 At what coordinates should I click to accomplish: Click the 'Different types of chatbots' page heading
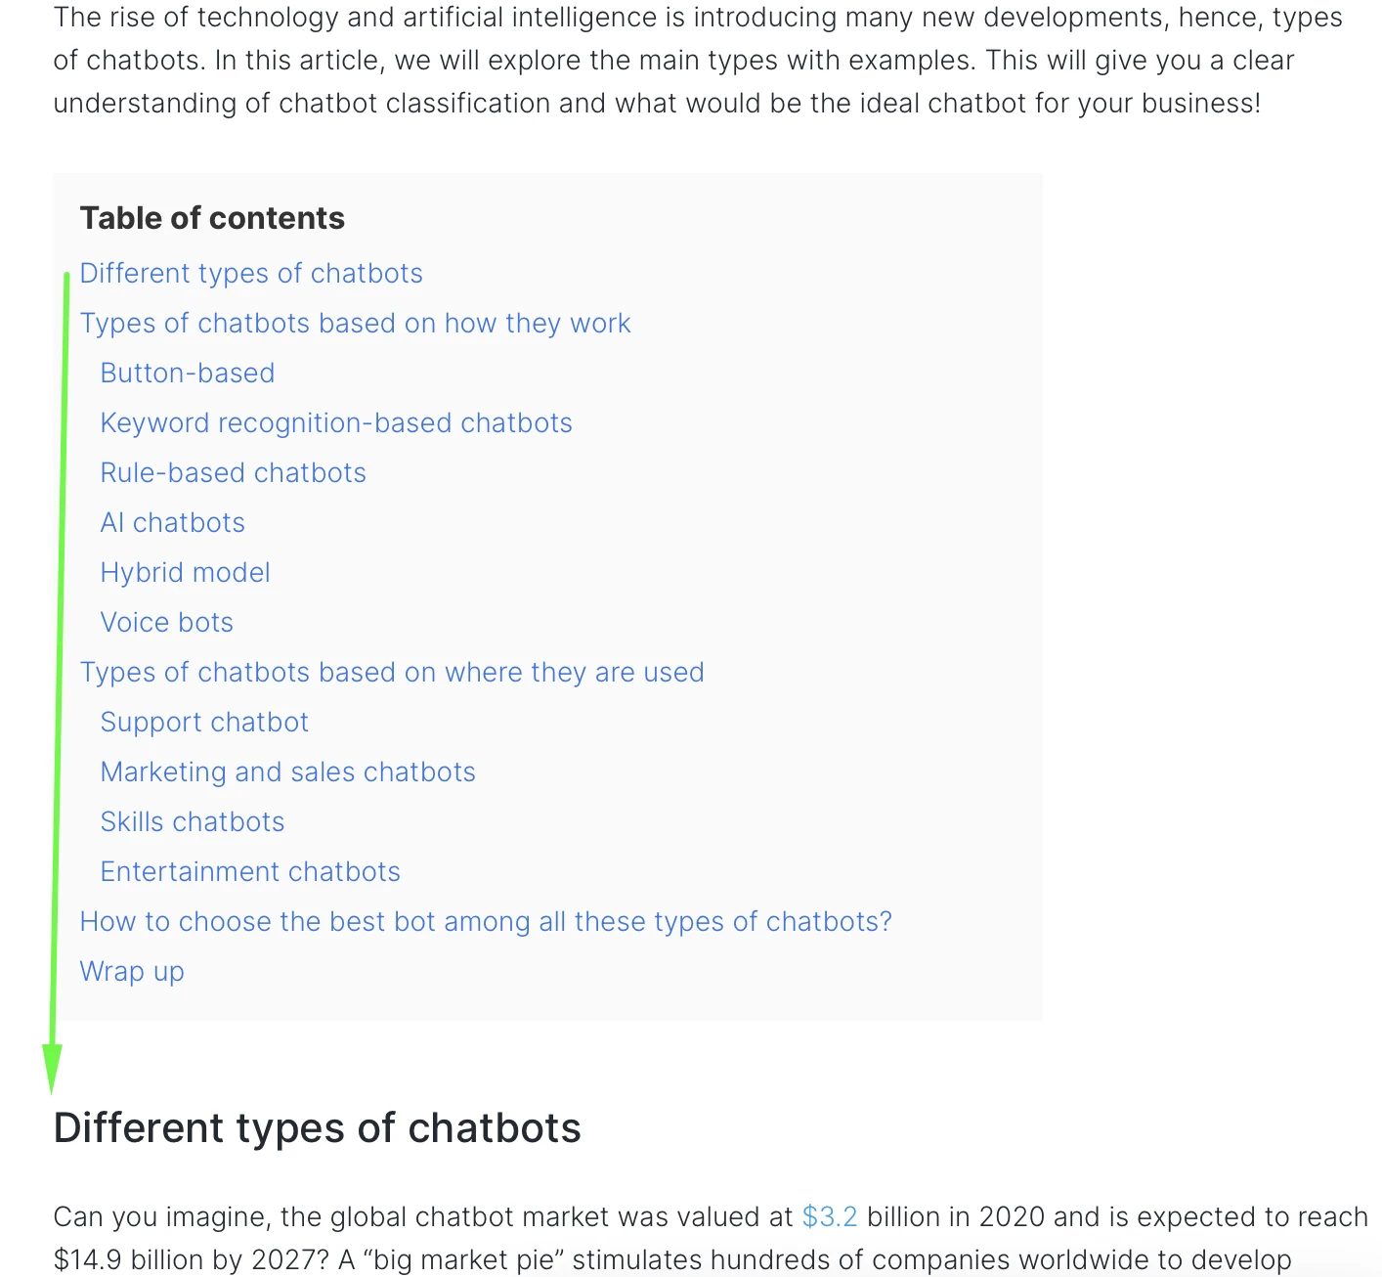(317, 1128)
